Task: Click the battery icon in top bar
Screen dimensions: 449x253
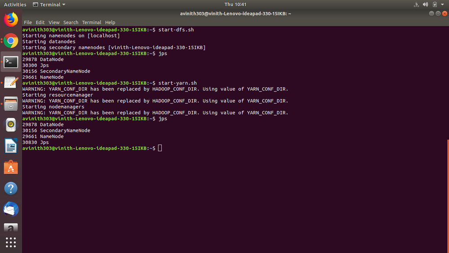Action: pos(435,5)
